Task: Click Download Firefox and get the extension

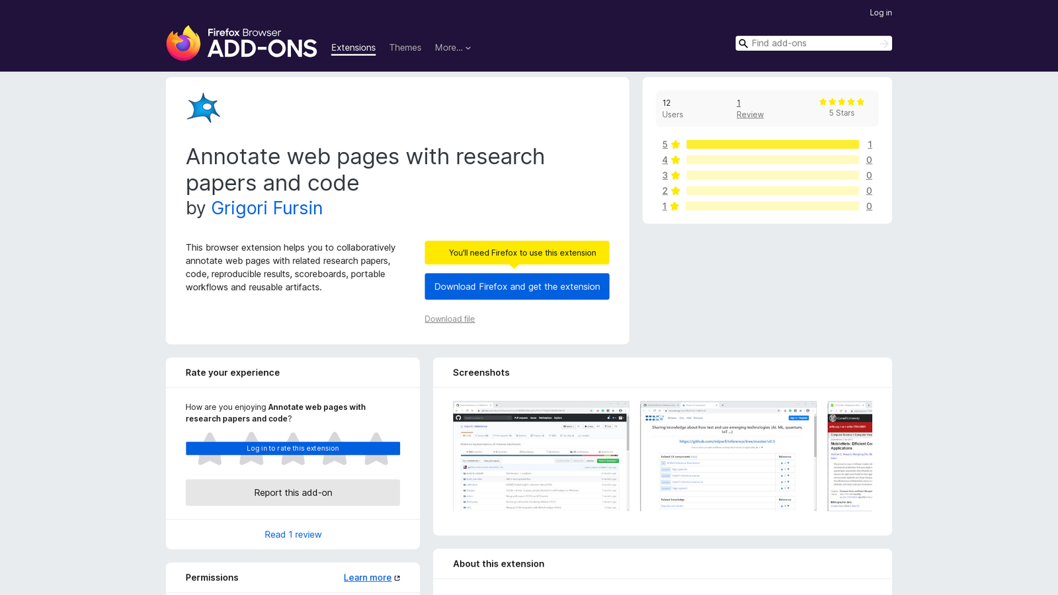Action: click(517, 286)
